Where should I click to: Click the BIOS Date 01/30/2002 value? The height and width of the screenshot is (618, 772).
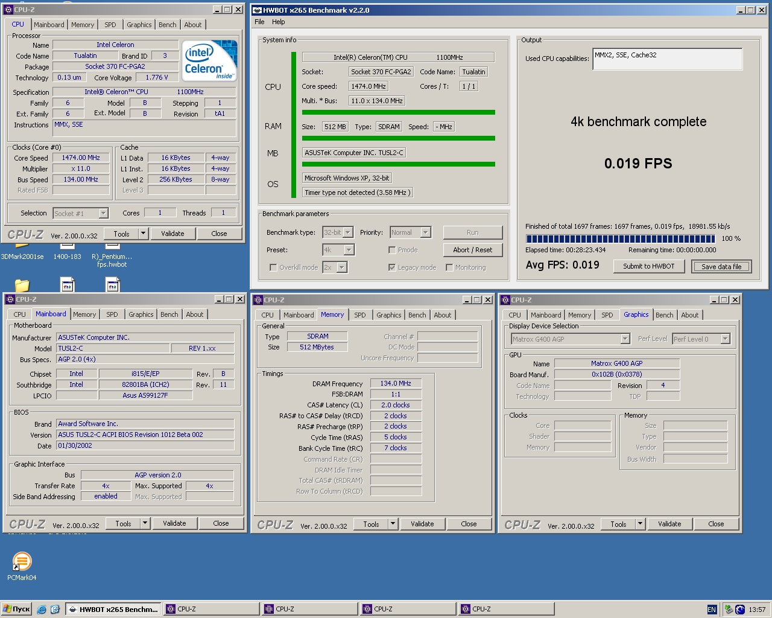click(x=145, y=445)
